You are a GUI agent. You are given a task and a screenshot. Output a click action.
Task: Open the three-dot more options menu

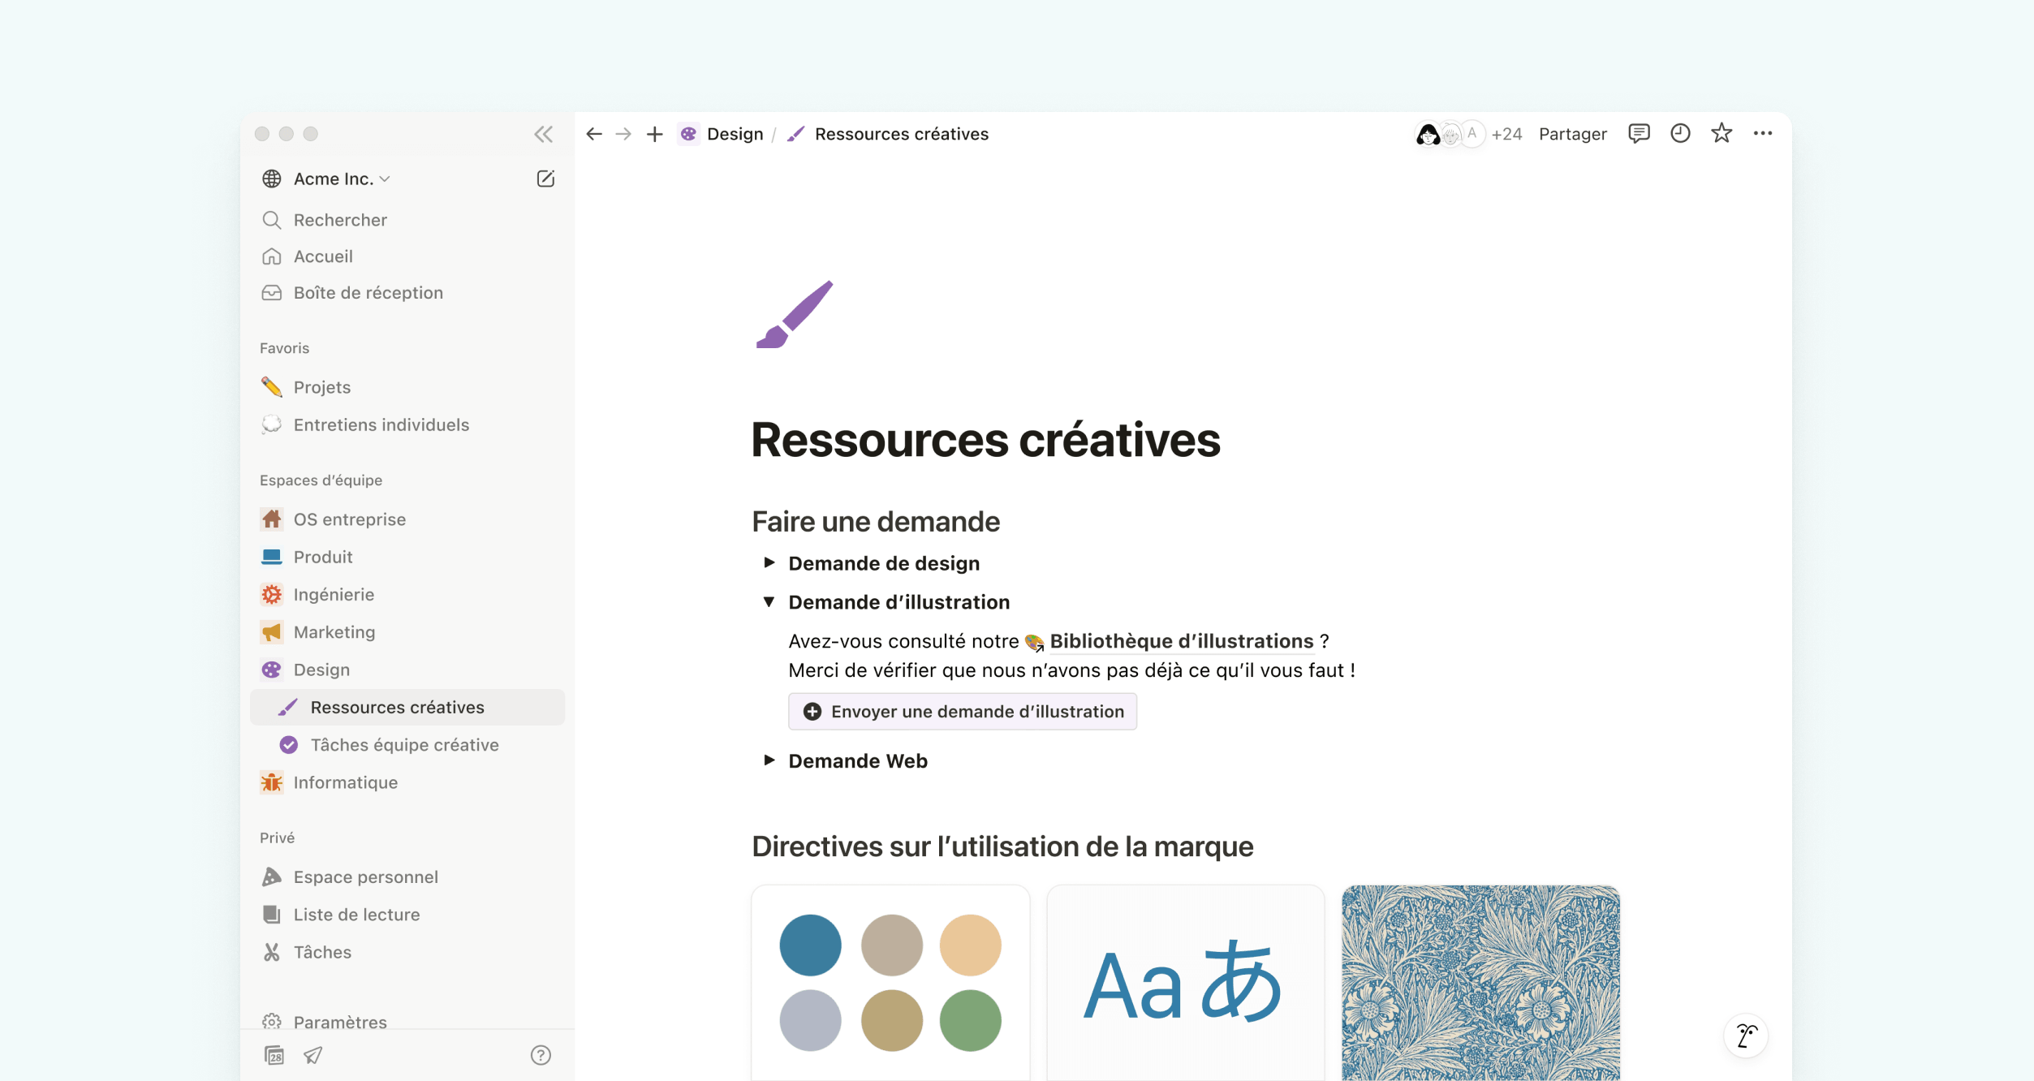1763,133
